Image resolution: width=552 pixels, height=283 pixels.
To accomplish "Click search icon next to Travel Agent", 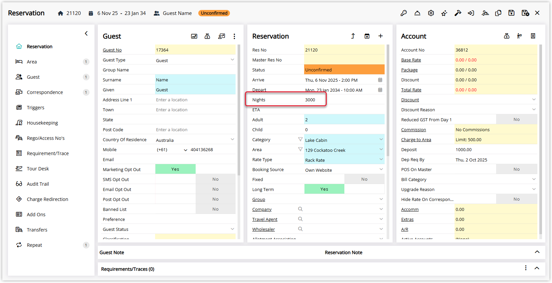I will pyautogui.click(x=300, y=219).
